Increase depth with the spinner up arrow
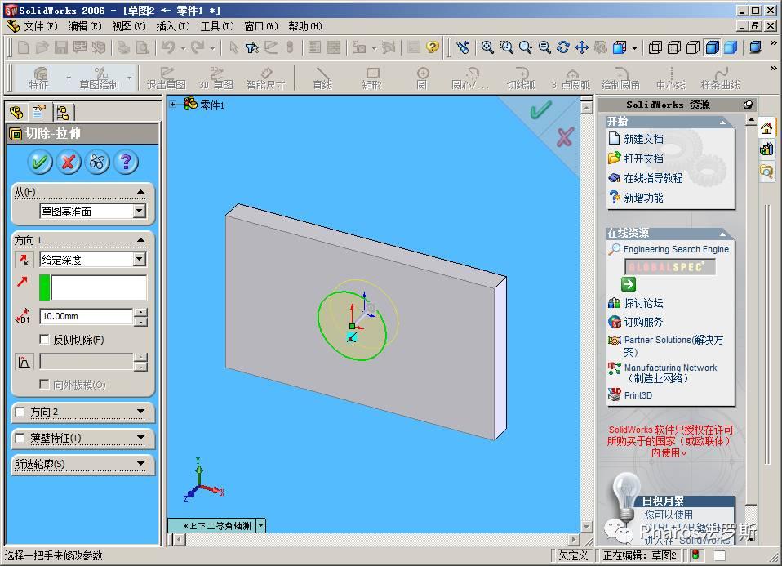The width and height of the screenshot is (782, 566). click(141, 312)
